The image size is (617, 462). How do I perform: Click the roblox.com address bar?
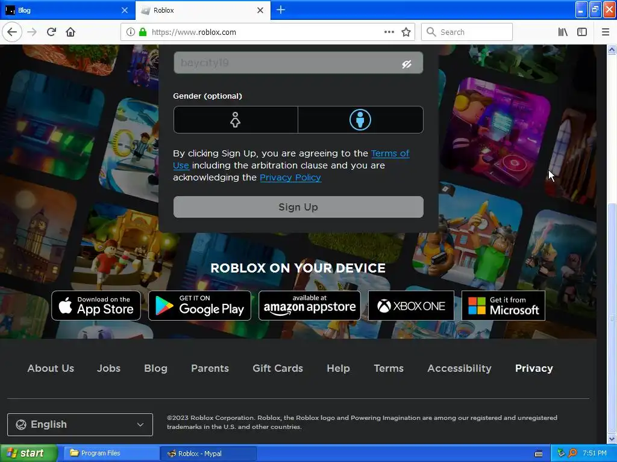point(268,32)
